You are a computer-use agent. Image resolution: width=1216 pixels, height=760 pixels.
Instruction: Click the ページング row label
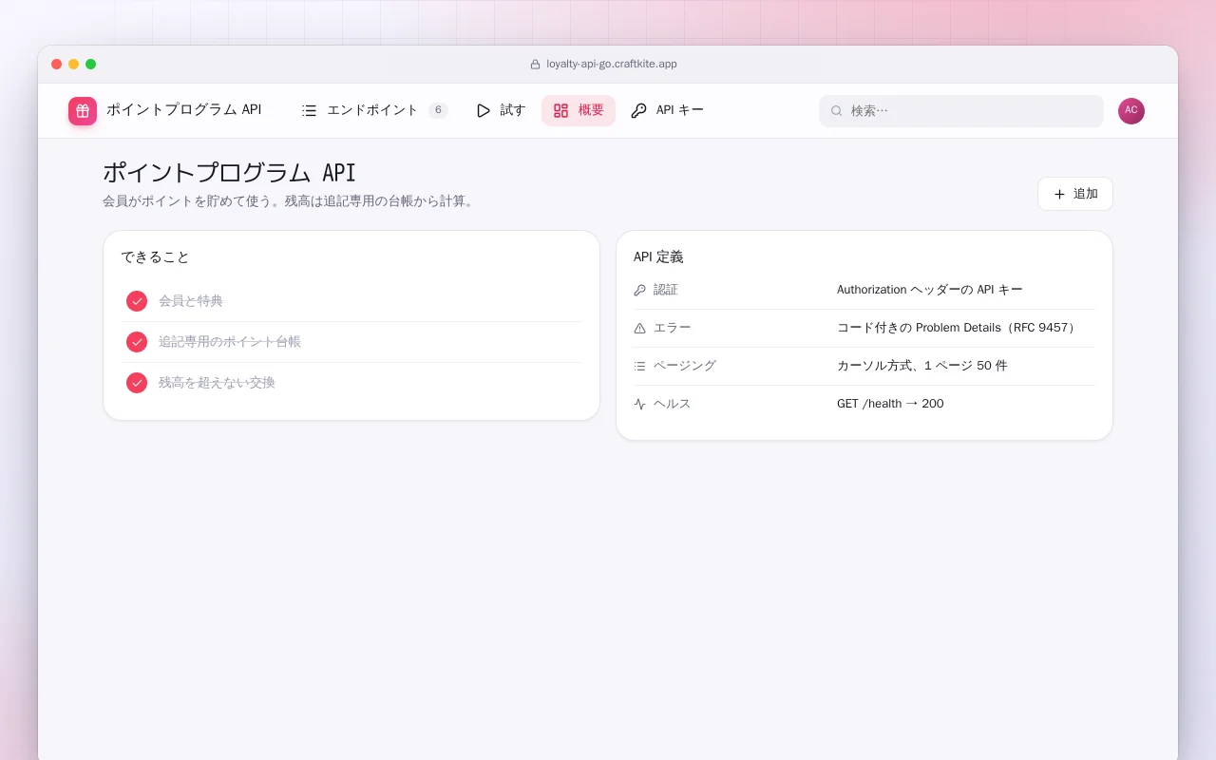pos(685,366)
